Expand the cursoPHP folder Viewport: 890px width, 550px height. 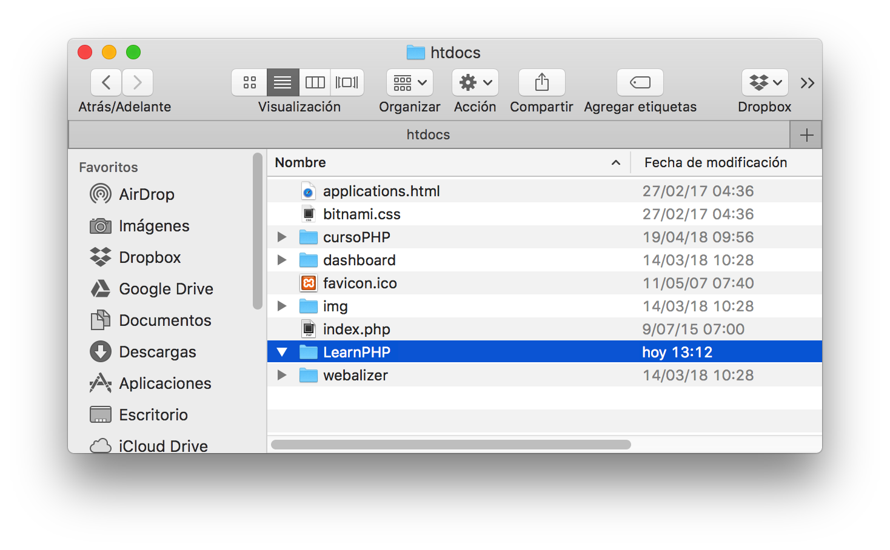pos(282,237)
